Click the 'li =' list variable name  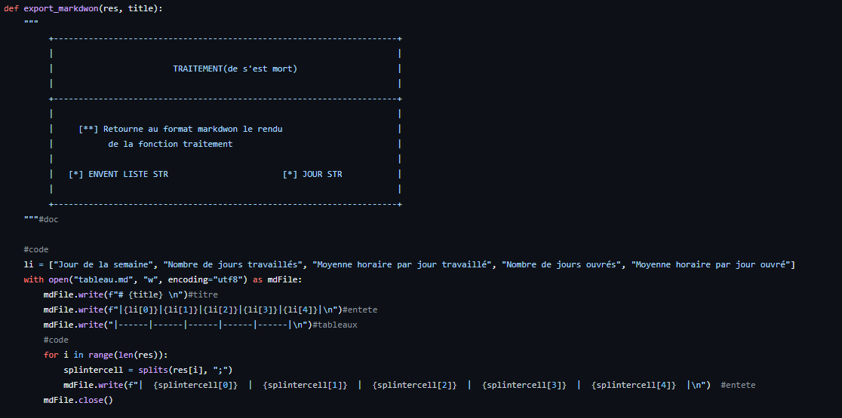pyautogui.click(x=29, y=264)
